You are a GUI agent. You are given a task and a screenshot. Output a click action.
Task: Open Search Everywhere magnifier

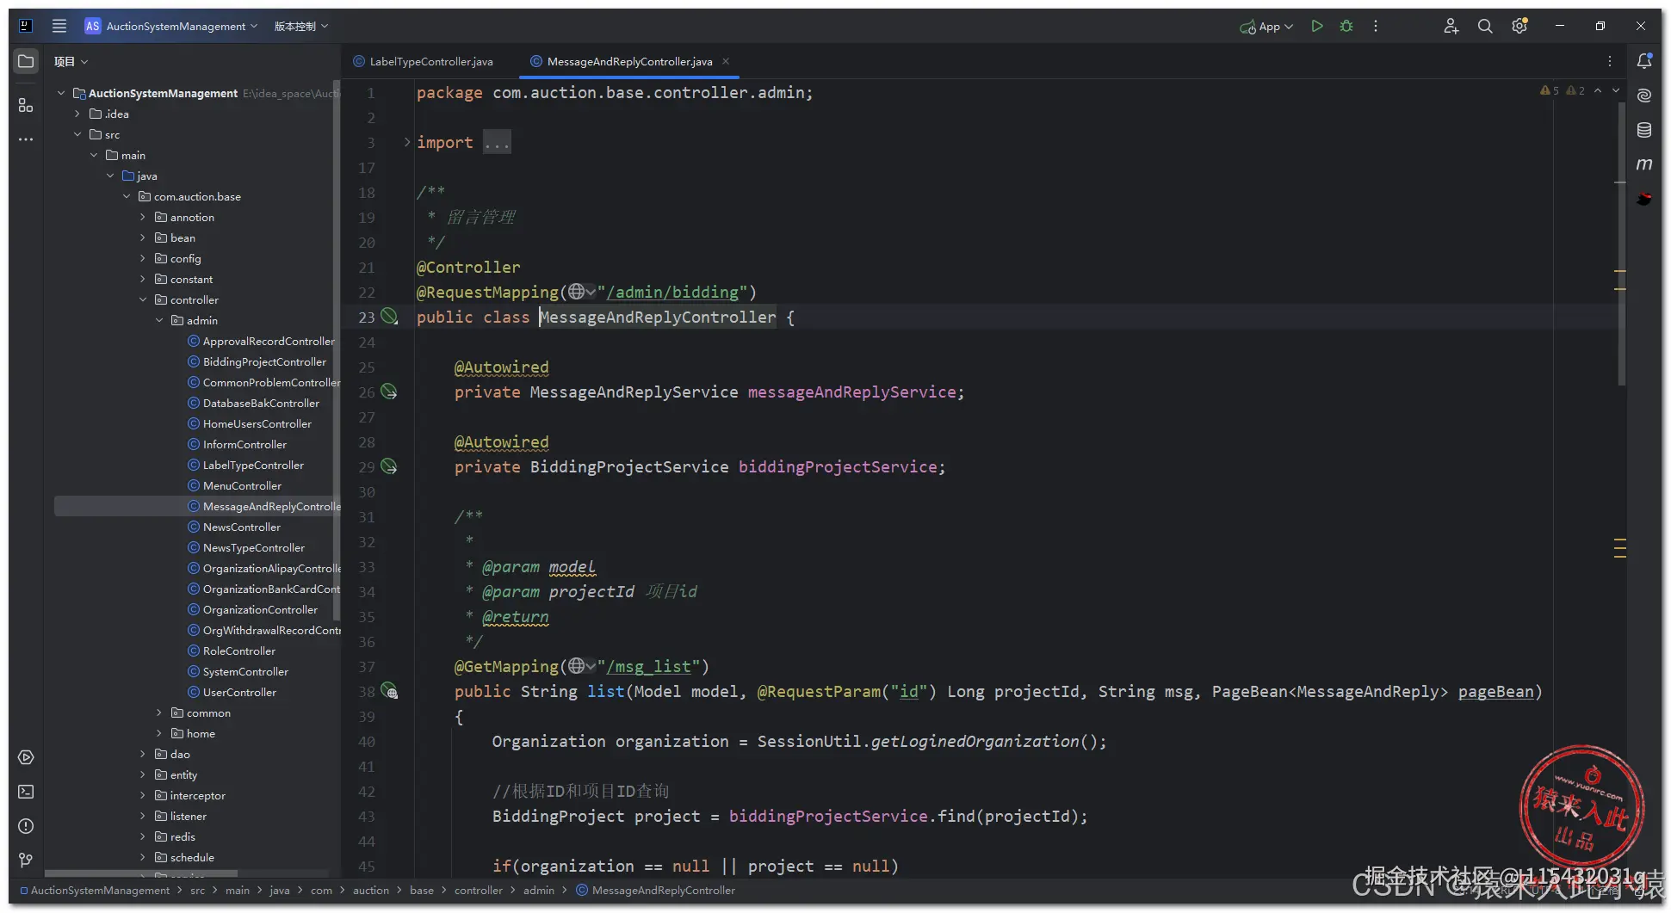point(1485,26)
